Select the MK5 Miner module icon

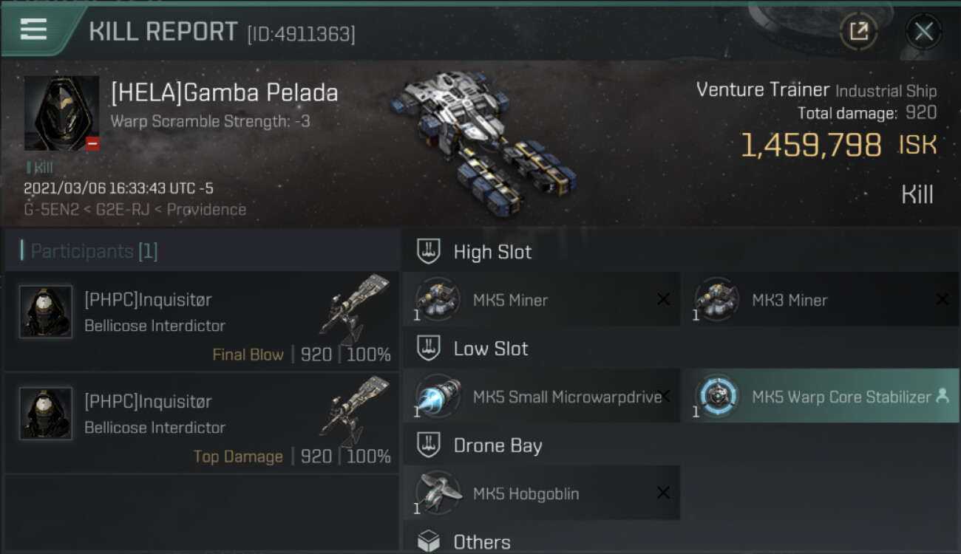438,300
